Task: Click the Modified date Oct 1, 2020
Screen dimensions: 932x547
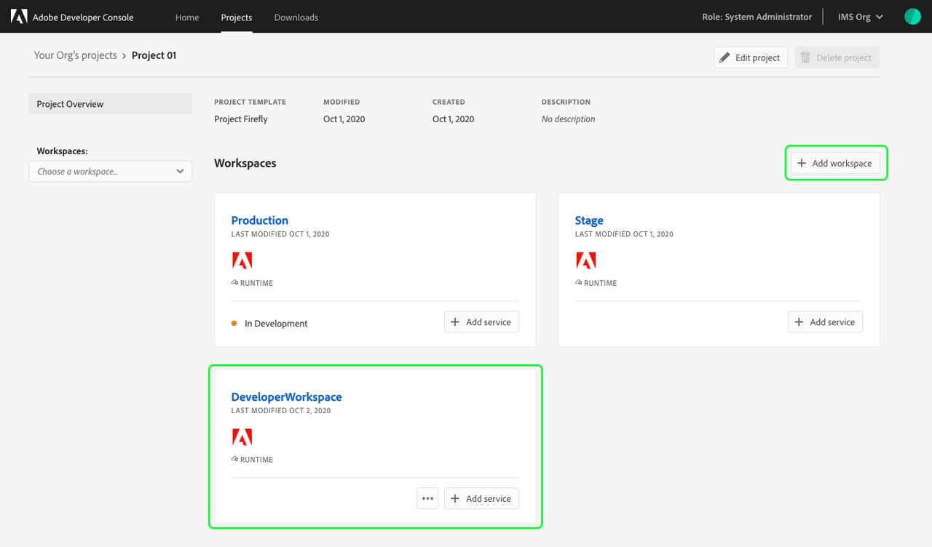Action: pyautogui.click(x=344, y=119)
